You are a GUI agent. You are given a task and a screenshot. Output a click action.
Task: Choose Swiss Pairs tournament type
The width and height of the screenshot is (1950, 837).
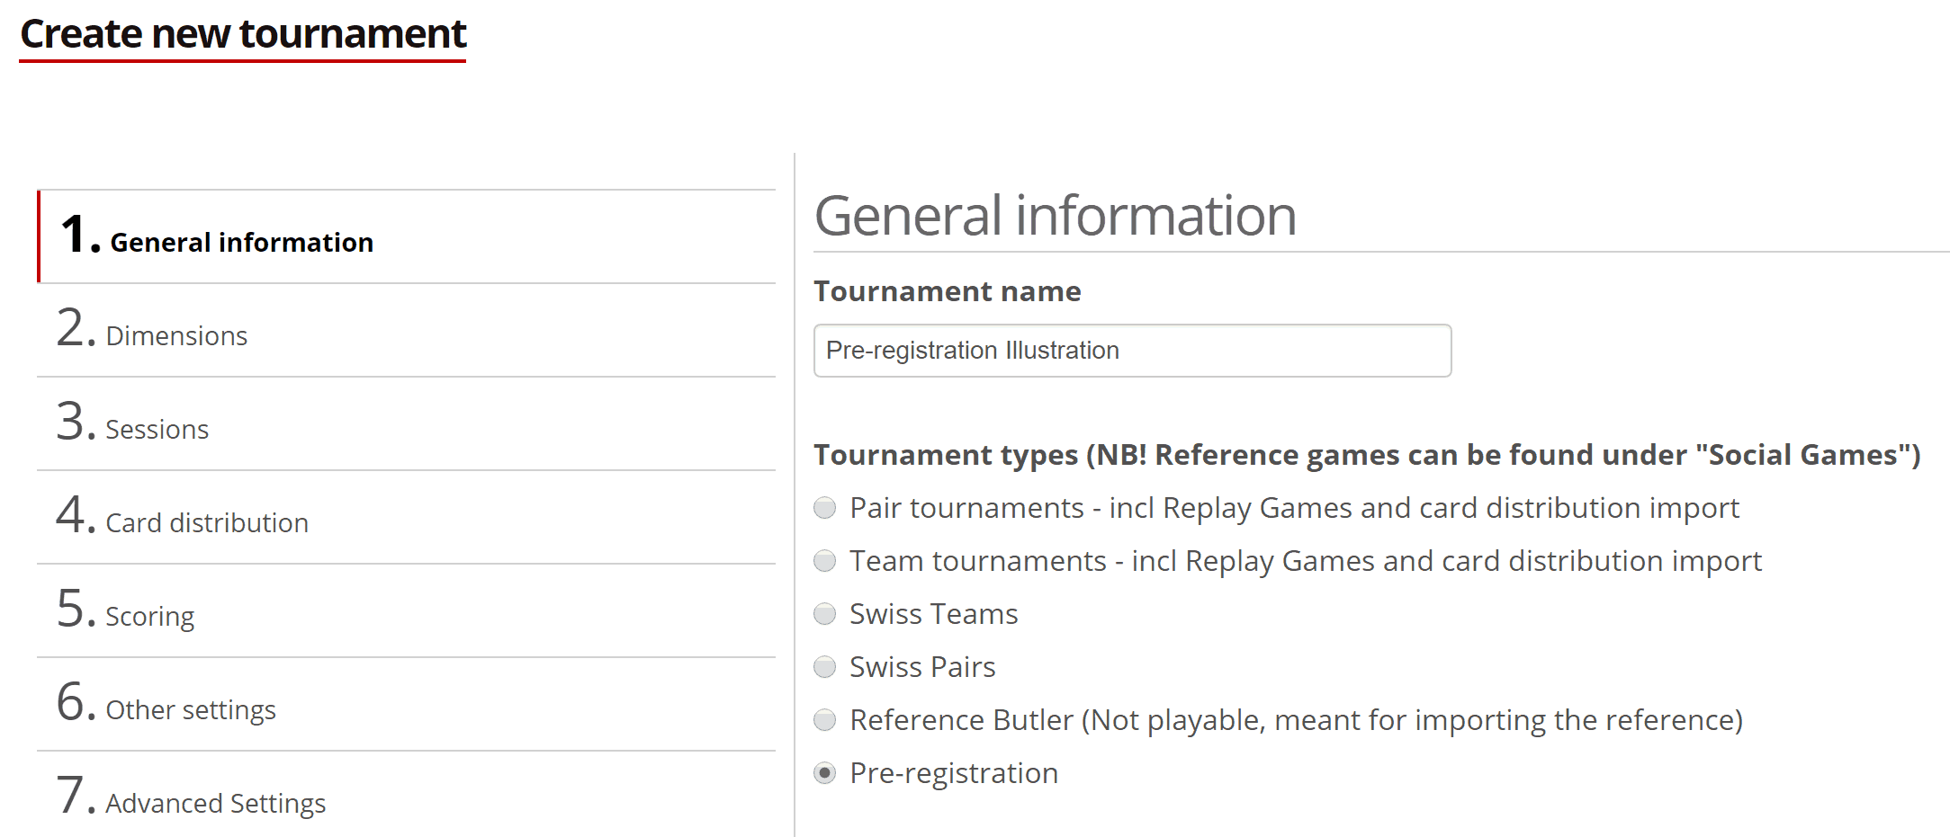[x=824, y=667]
